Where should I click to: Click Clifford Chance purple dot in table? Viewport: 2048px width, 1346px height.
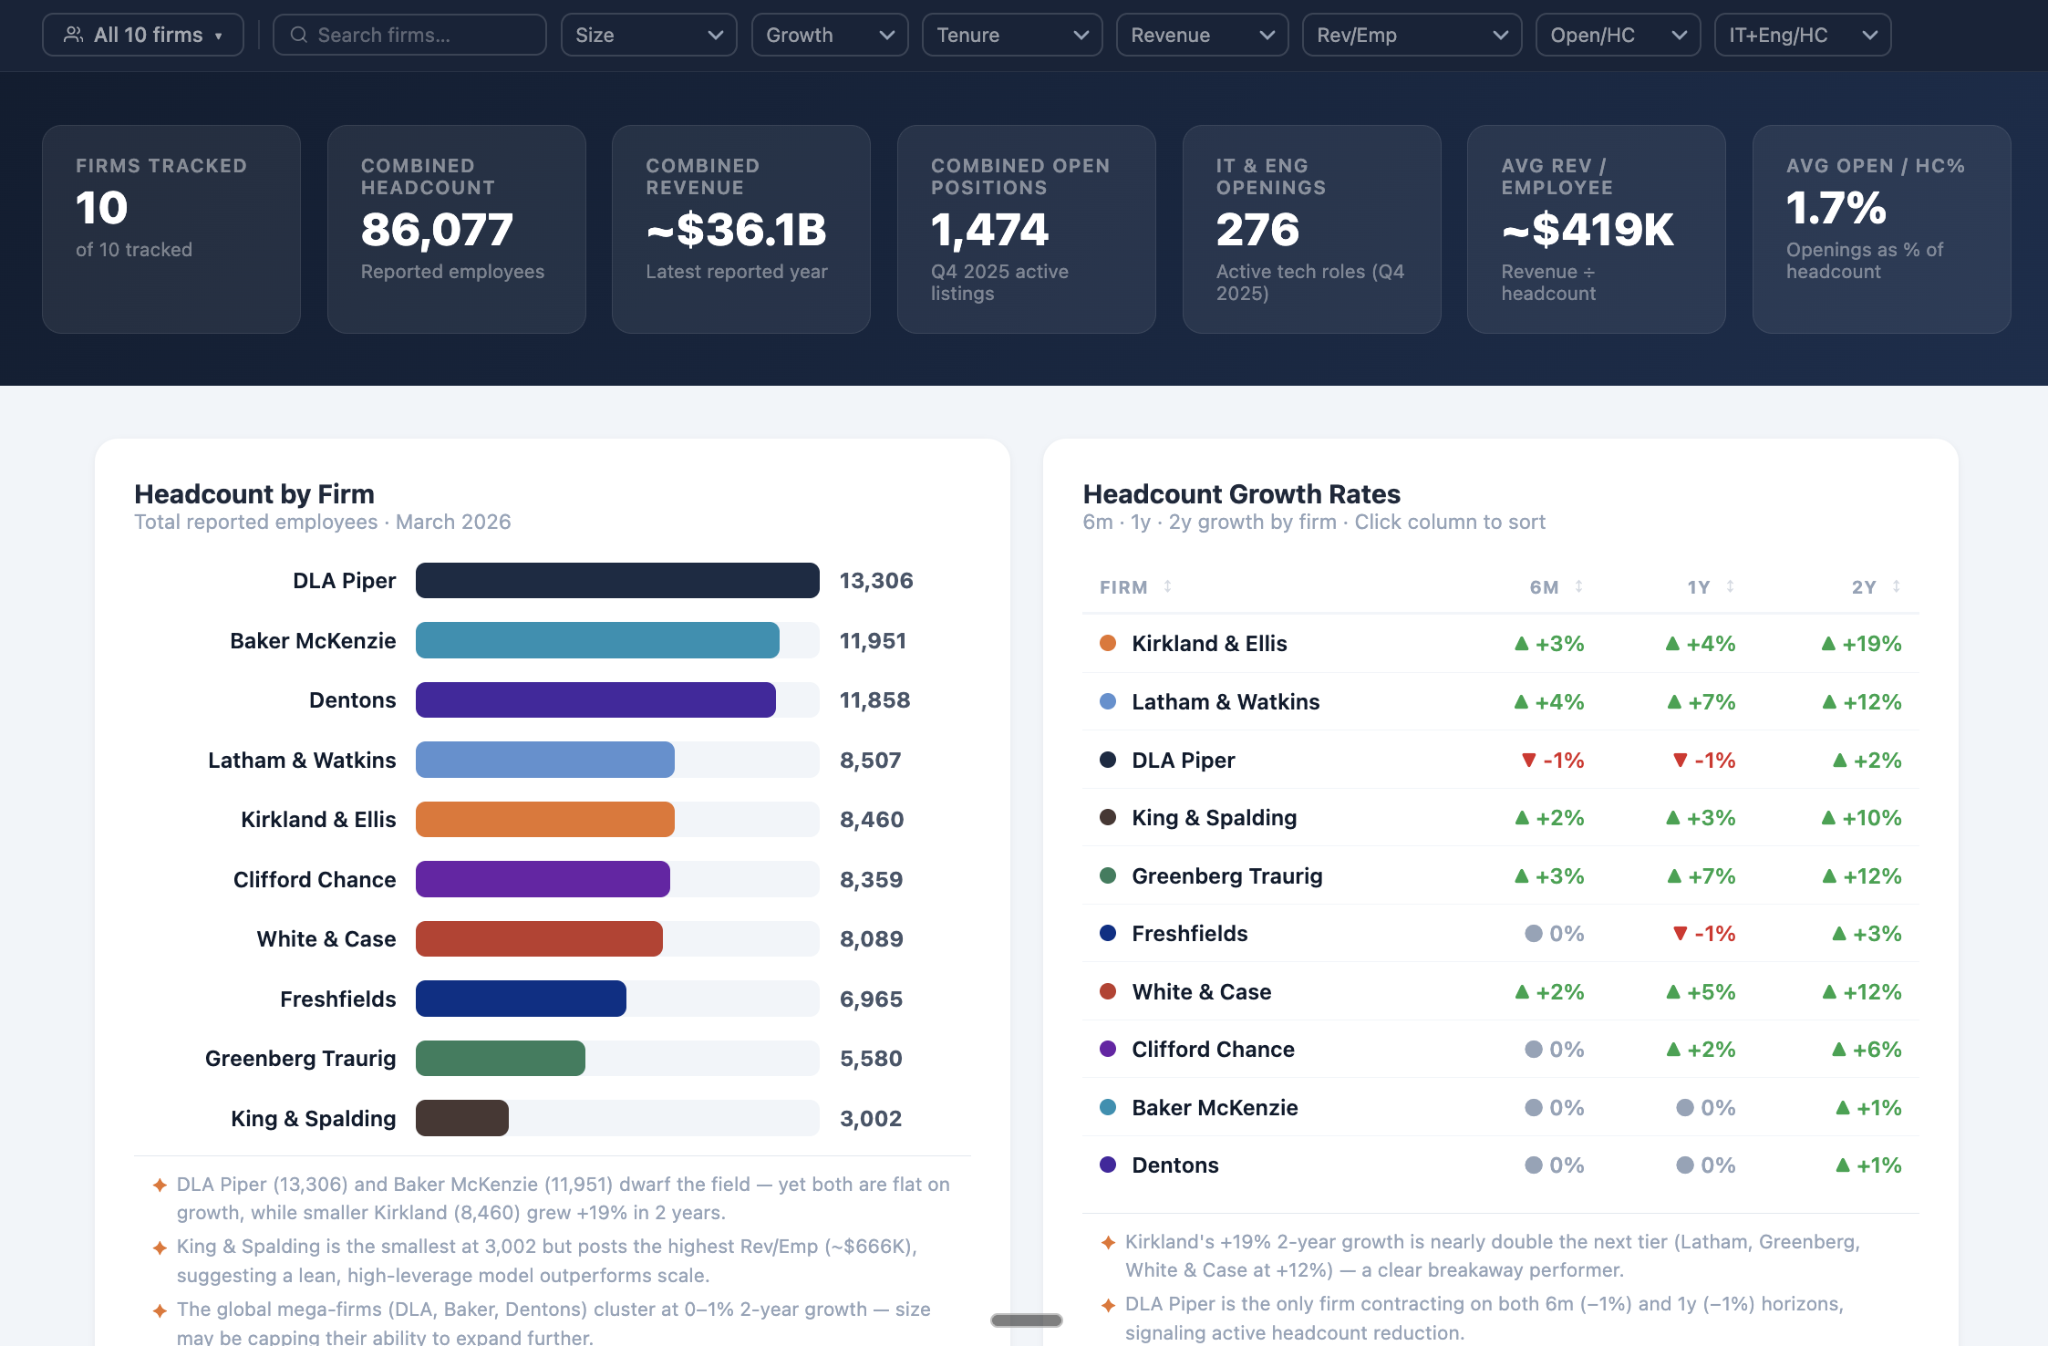(x=1108, y=1049)
